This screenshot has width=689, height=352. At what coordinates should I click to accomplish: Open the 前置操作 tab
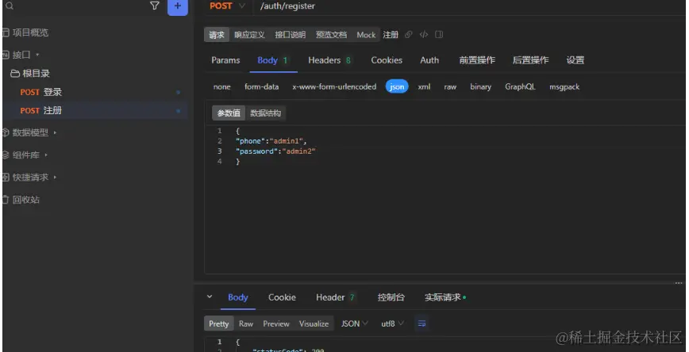click(x=477, y=60)
